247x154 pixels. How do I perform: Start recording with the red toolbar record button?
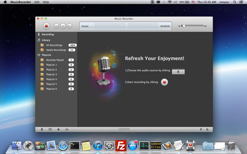point(46,26)
